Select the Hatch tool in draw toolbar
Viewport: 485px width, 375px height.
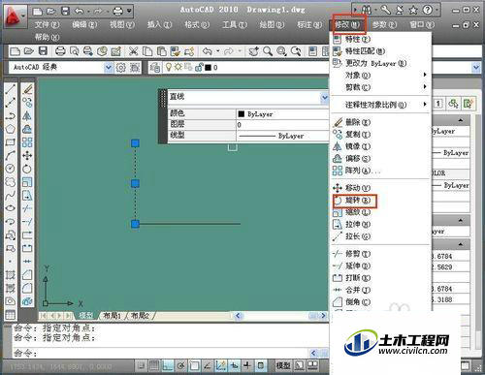click(11, 275)
